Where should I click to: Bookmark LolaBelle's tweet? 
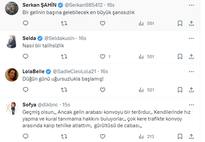(x=180, y=90)
